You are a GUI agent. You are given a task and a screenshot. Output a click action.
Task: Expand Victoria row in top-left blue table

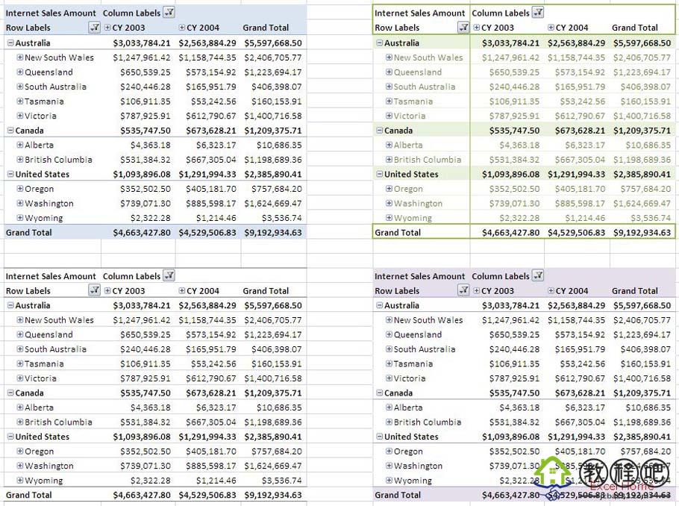[x=20, y=116]
